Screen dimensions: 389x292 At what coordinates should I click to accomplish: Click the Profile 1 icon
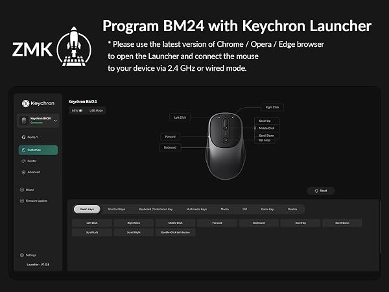click(23, 137)
